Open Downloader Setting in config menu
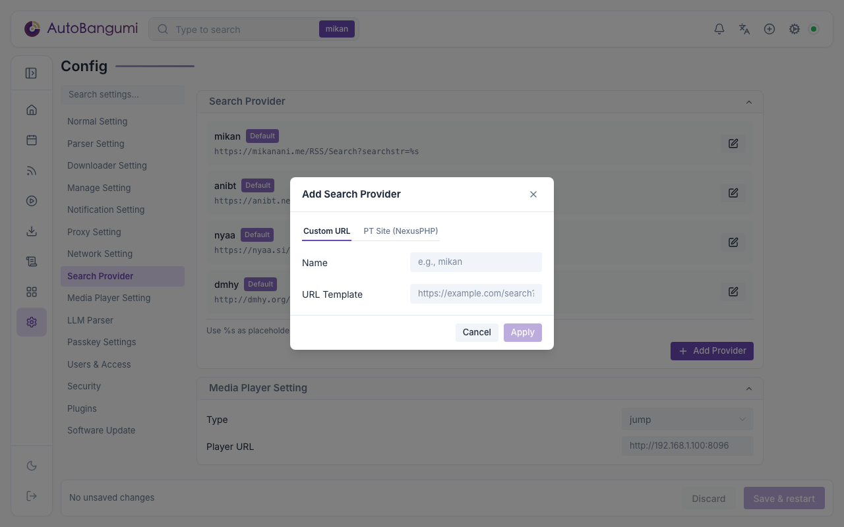Image resolution: width=844 pixels, height=527 pixels. pyautogui.click(x=123, y=165)
